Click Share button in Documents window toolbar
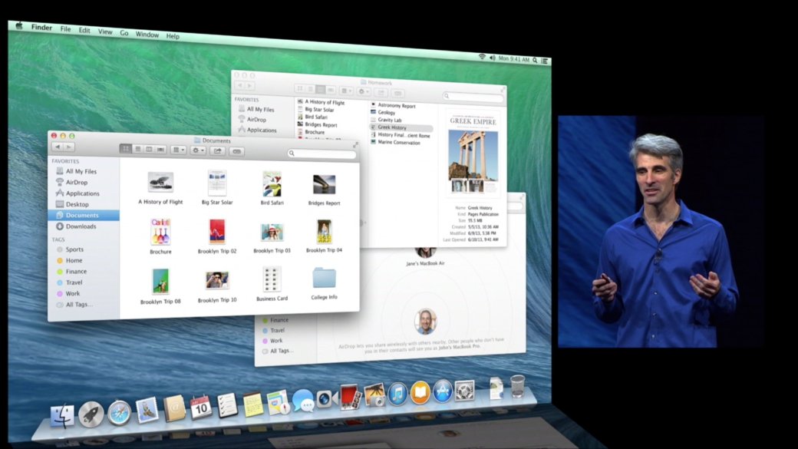The width and height of the screenshot is (798, 449). click(x=218, y=150)
